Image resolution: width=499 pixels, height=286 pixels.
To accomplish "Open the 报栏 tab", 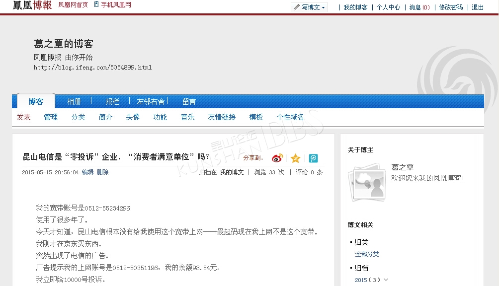I will tap(112, 101).
